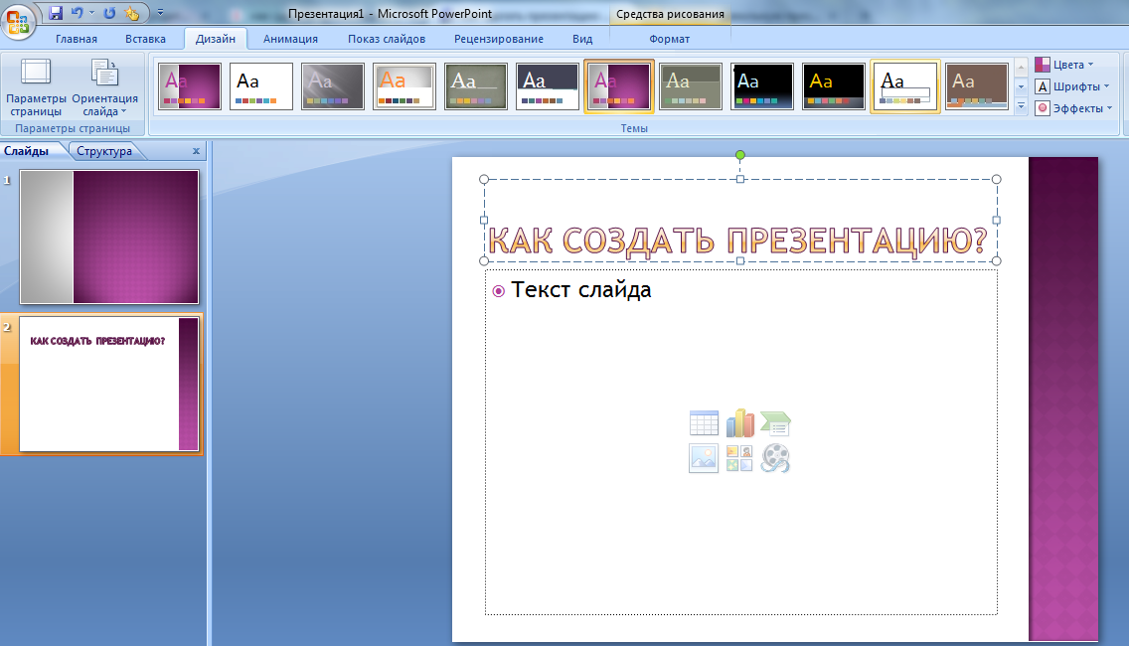The height and width of the screenshot is (646, 1129).
Task: Open Ориентация слайда dropdown
Action: pyautogui.click(x=104, y=87)
